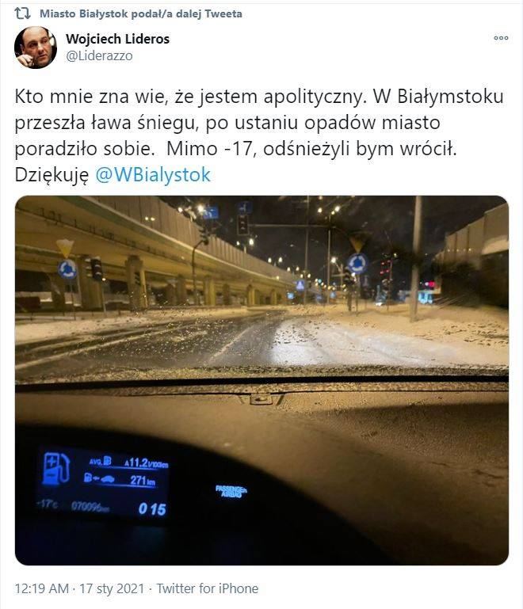
Task: Click the 12:19 AM timestamp link
Action: pos(42,588)
